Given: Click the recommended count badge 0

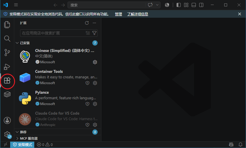Looking at the screenshot, I should pos(95,132).
